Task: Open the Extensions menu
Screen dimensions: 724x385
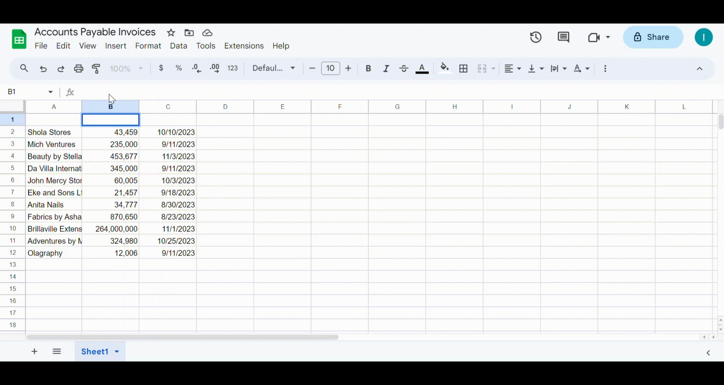Action: coord(244,46)
